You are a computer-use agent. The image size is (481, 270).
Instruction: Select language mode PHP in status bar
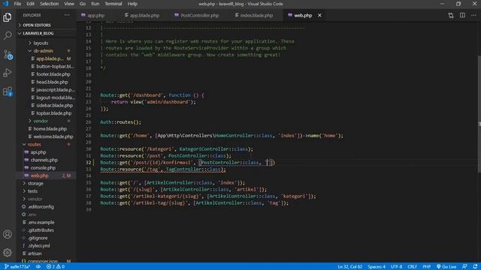coord(426,267)
